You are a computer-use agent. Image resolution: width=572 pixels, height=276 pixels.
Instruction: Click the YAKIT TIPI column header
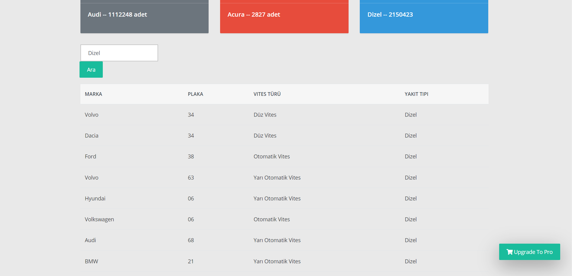pos(416,94)
